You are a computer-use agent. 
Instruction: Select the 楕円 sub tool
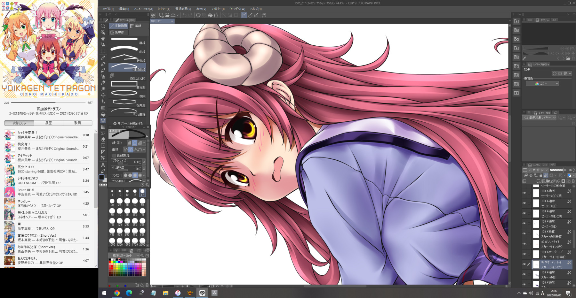128,94
